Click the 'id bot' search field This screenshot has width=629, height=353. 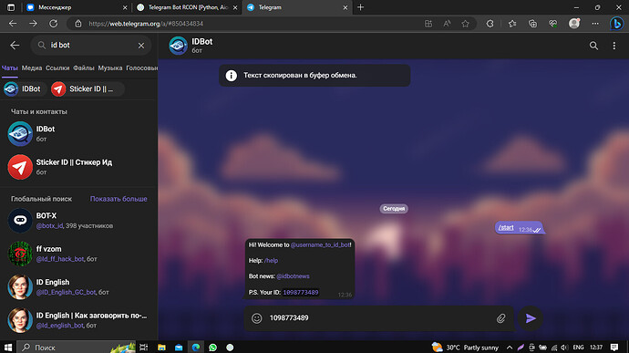91,46
